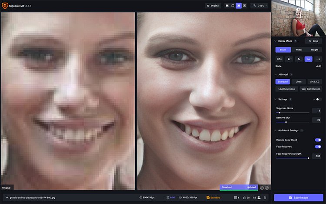Delete the image with the trash icon
The height and width of the screenshot is (204, 326).
pos(265,197)
